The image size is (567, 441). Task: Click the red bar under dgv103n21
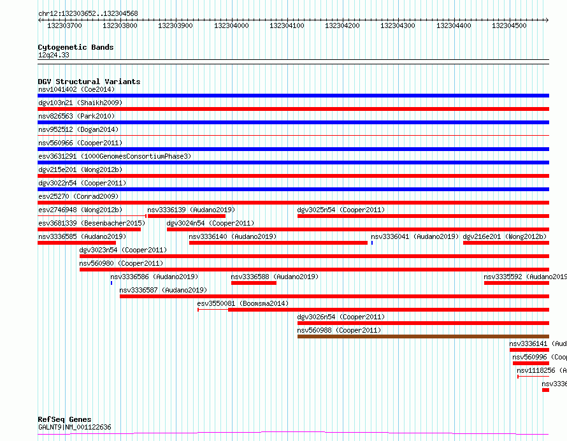point(293,109)
